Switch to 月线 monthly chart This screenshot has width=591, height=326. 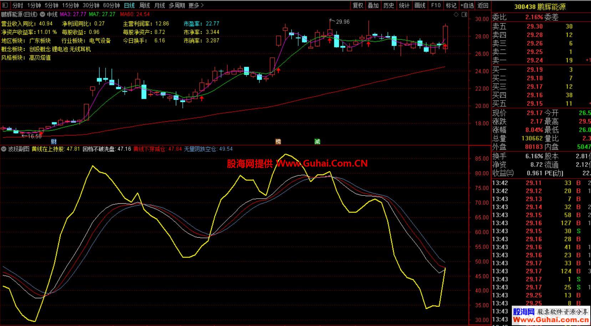159,5
